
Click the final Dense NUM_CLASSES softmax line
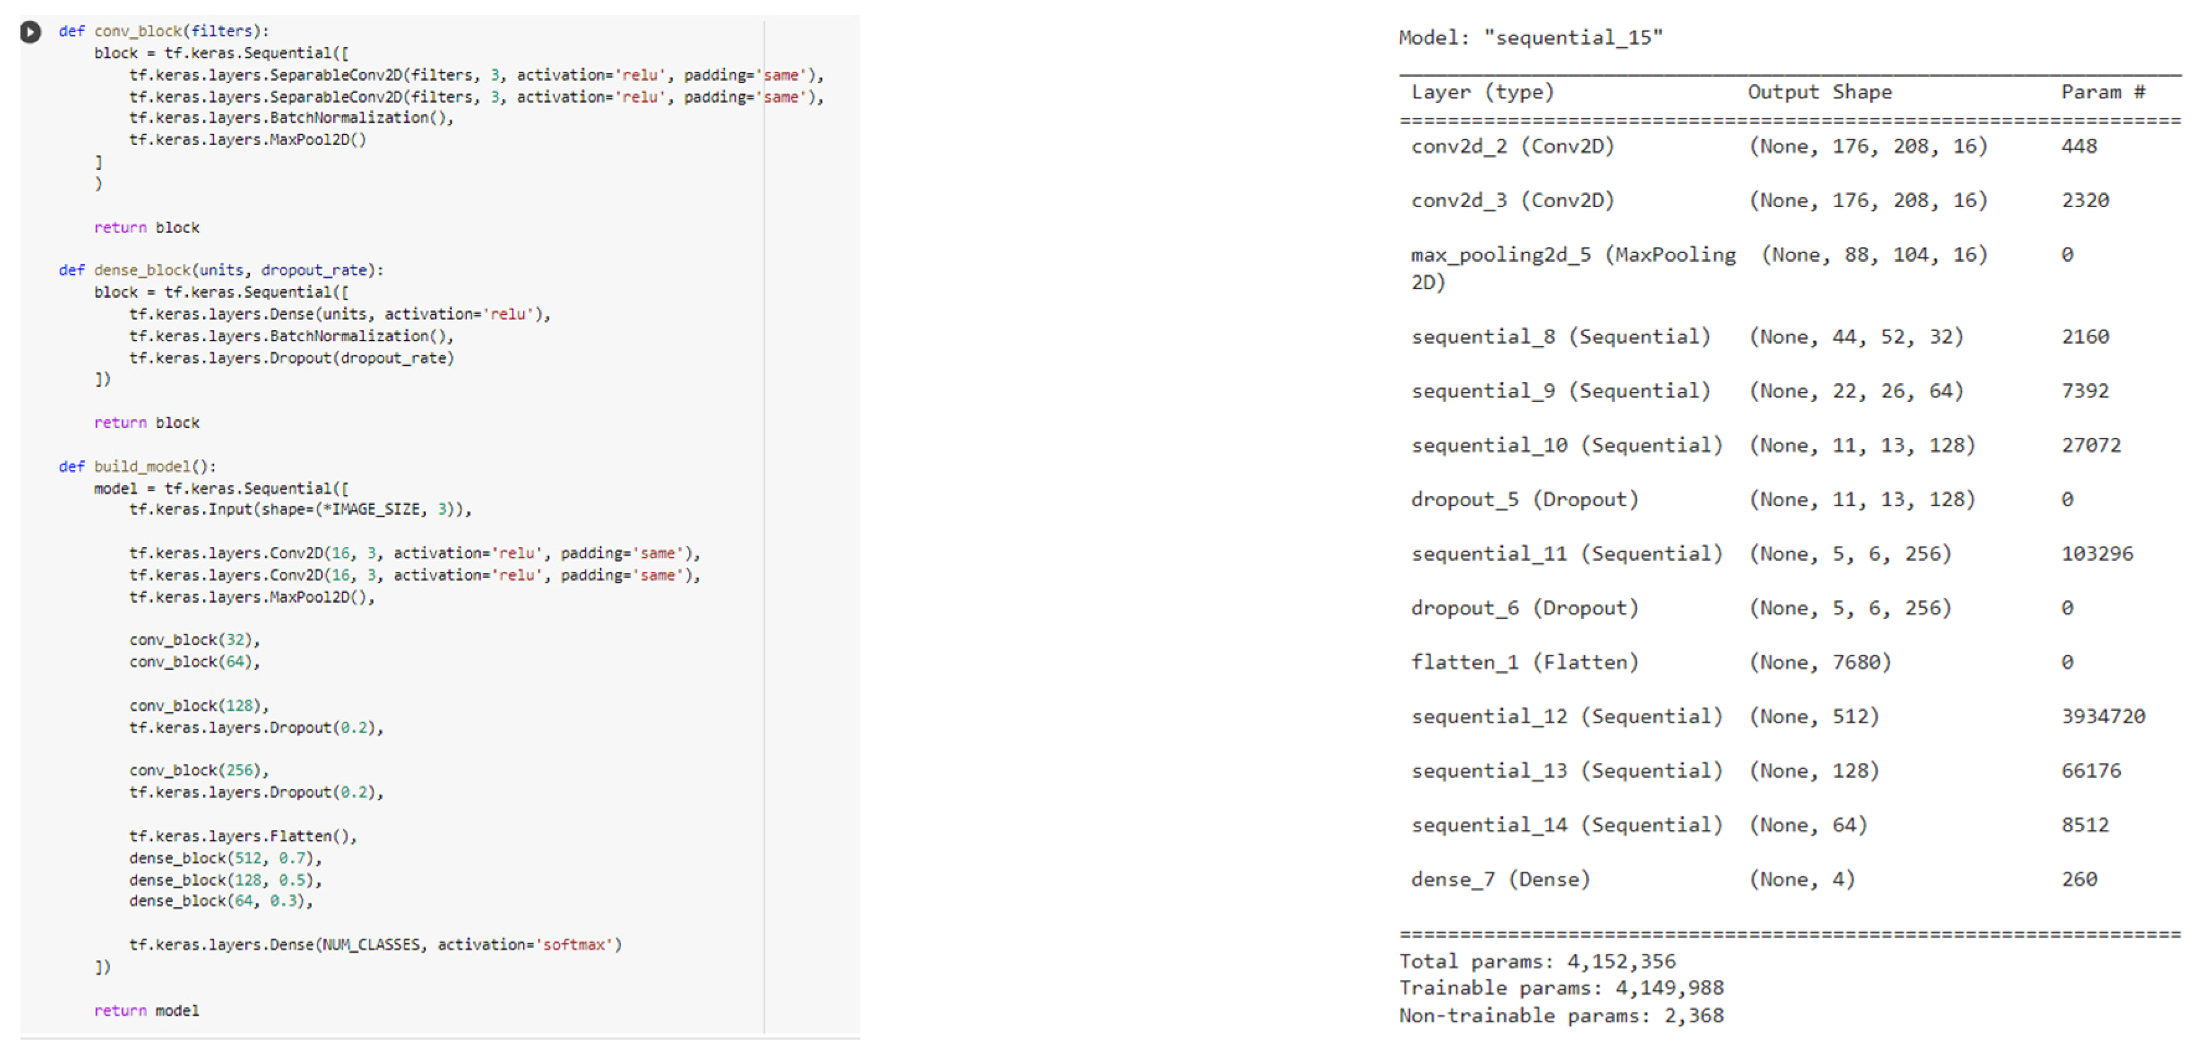point(375,945)
